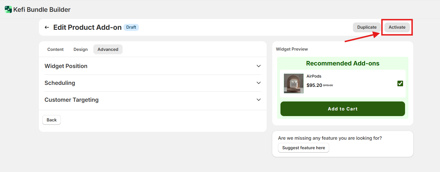Expand the Scheduling section chevron
The image size is (440, 172).
click(258, 83)
